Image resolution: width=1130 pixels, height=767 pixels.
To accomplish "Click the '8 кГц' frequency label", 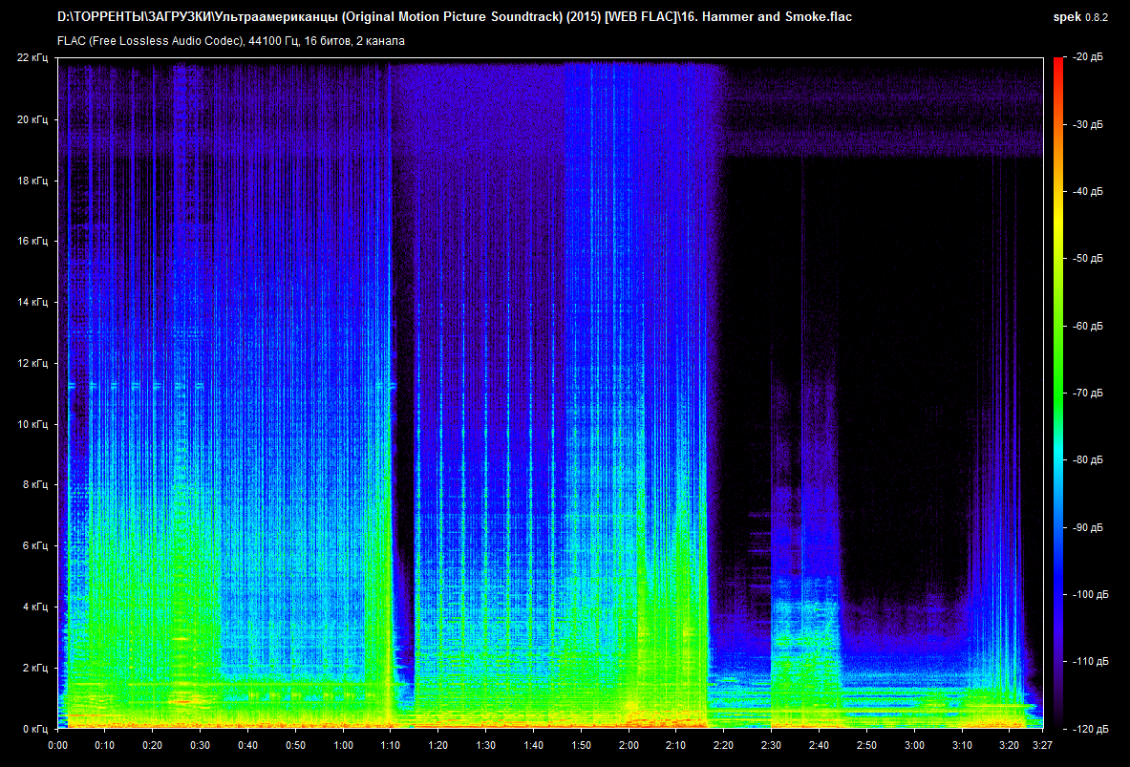I will pos(34,484).
